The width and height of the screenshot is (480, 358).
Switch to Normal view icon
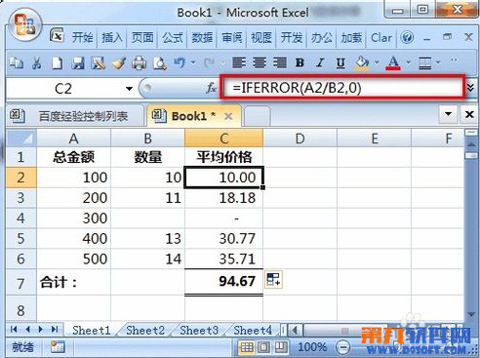[x=247, y=347]
